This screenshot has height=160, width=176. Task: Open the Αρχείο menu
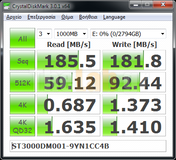coord(14,17)
